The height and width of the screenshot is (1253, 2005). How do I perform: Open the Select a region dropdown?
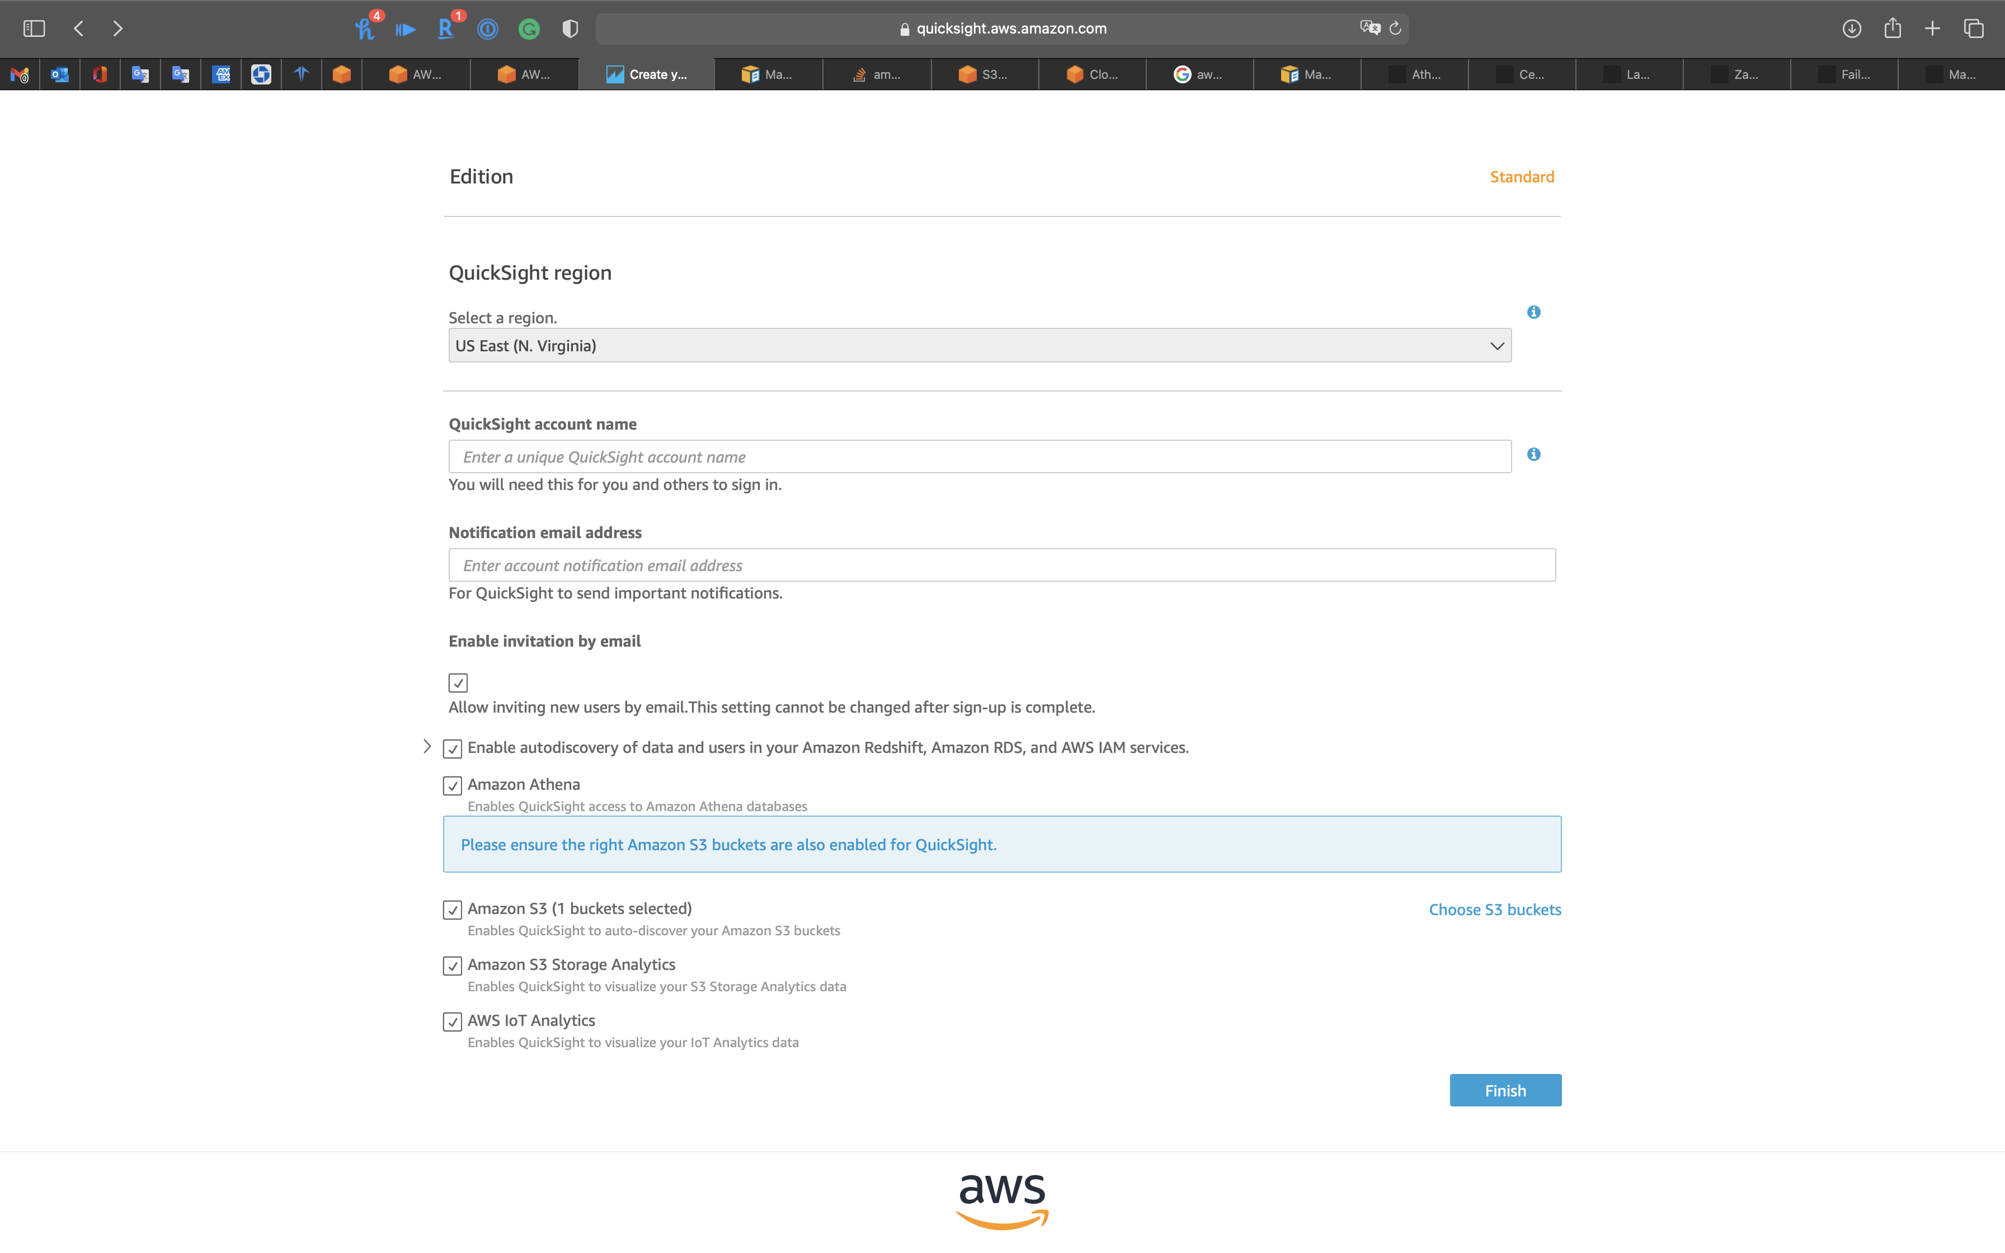coord(980,346)
